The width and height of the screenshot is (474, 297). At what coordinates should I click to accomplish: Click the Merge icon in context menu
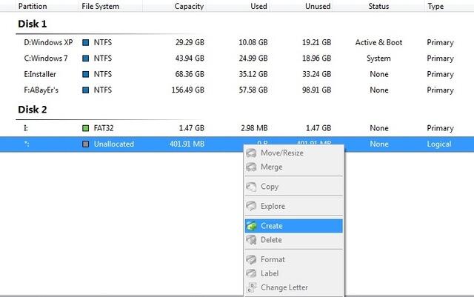pos(252,167)
